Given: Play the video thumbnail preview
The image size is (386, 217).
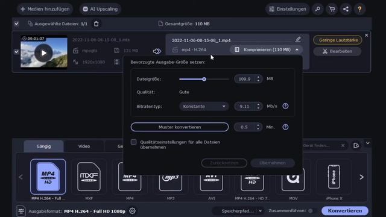Looking at the screenshot, I should pos(43,52).
